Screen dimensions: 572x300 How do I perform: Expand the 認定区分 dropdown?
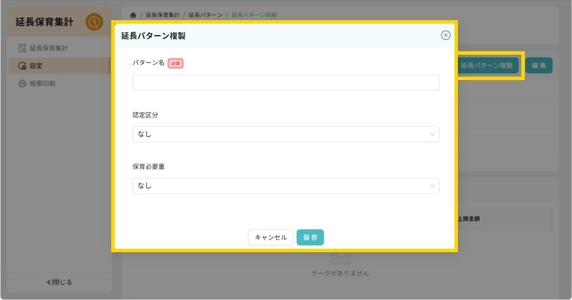point(286,134)
